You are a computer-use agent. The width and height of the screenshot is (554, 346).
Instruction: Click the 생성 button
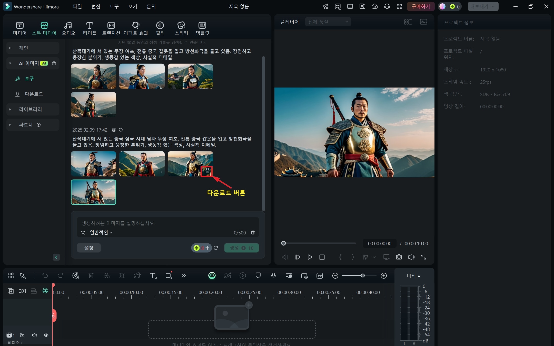(241, 248)
